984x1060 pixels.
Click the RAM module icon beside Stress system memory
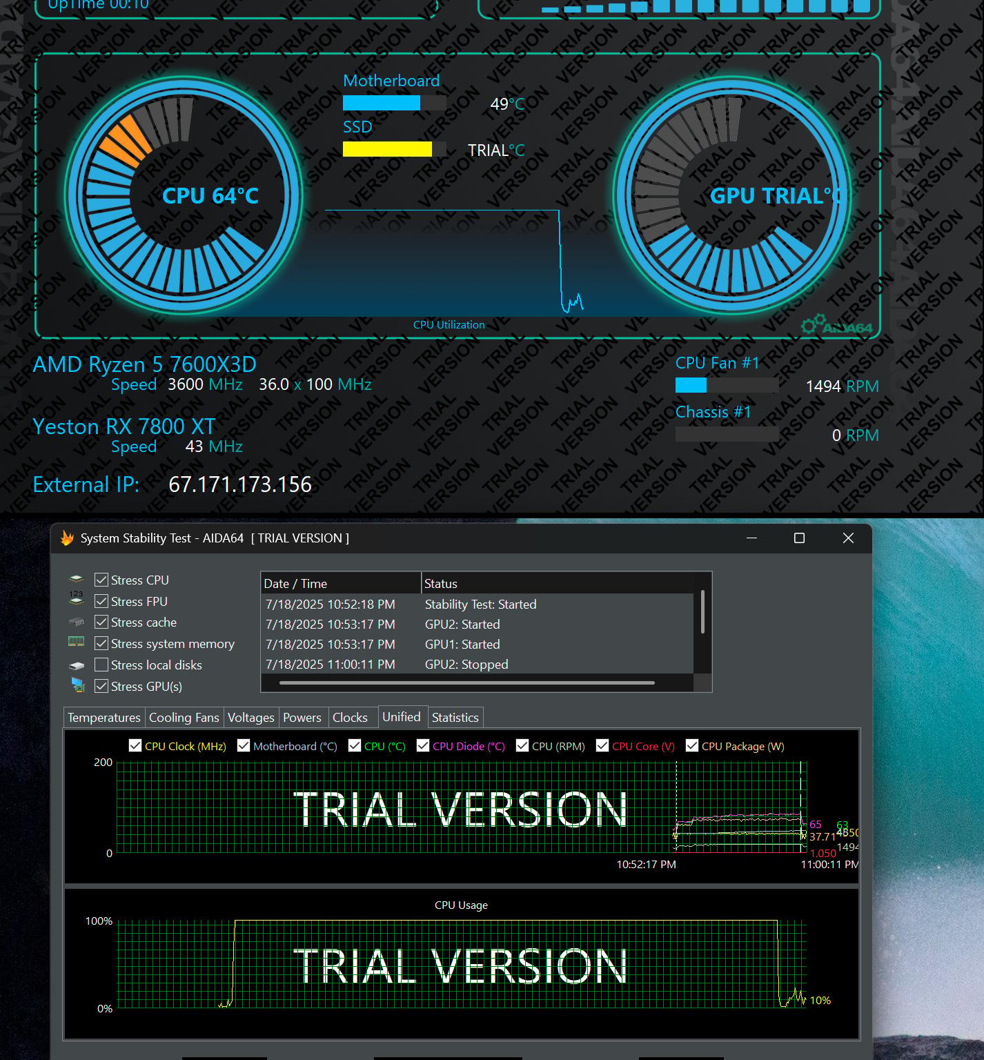77,642
